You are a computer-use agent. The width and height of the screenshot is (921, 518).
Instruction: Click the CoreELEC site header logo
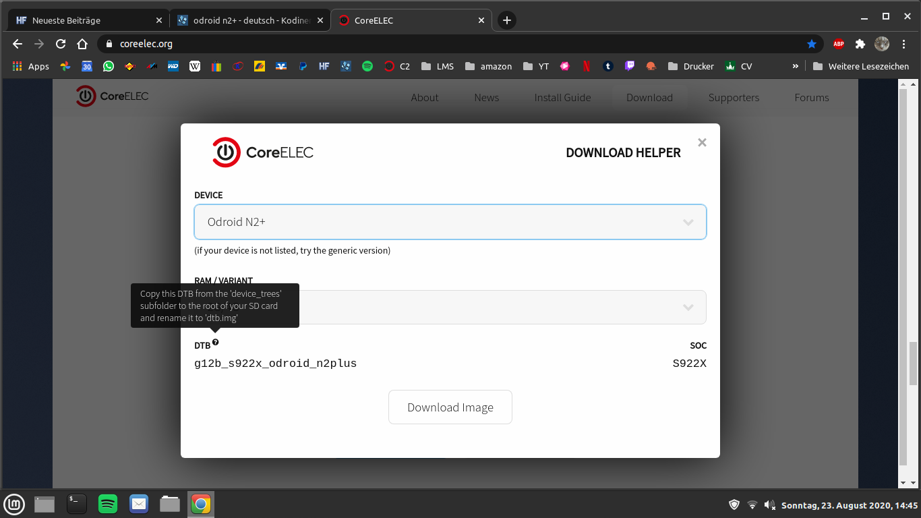112,96
